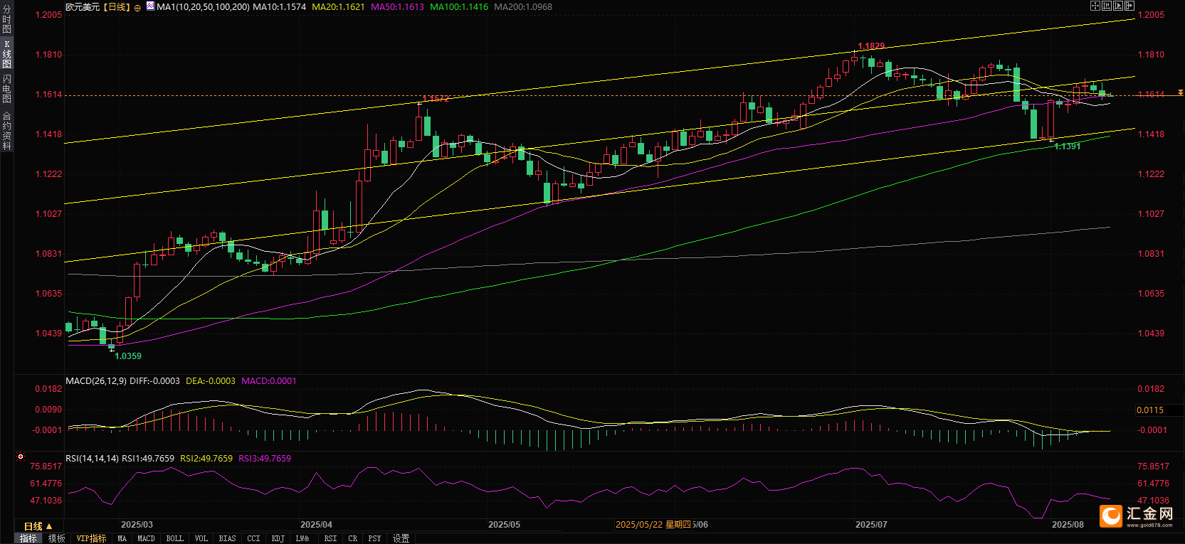Open the 日线 period selector dropdown
The image size is (1185, 544).
[38, 526]
